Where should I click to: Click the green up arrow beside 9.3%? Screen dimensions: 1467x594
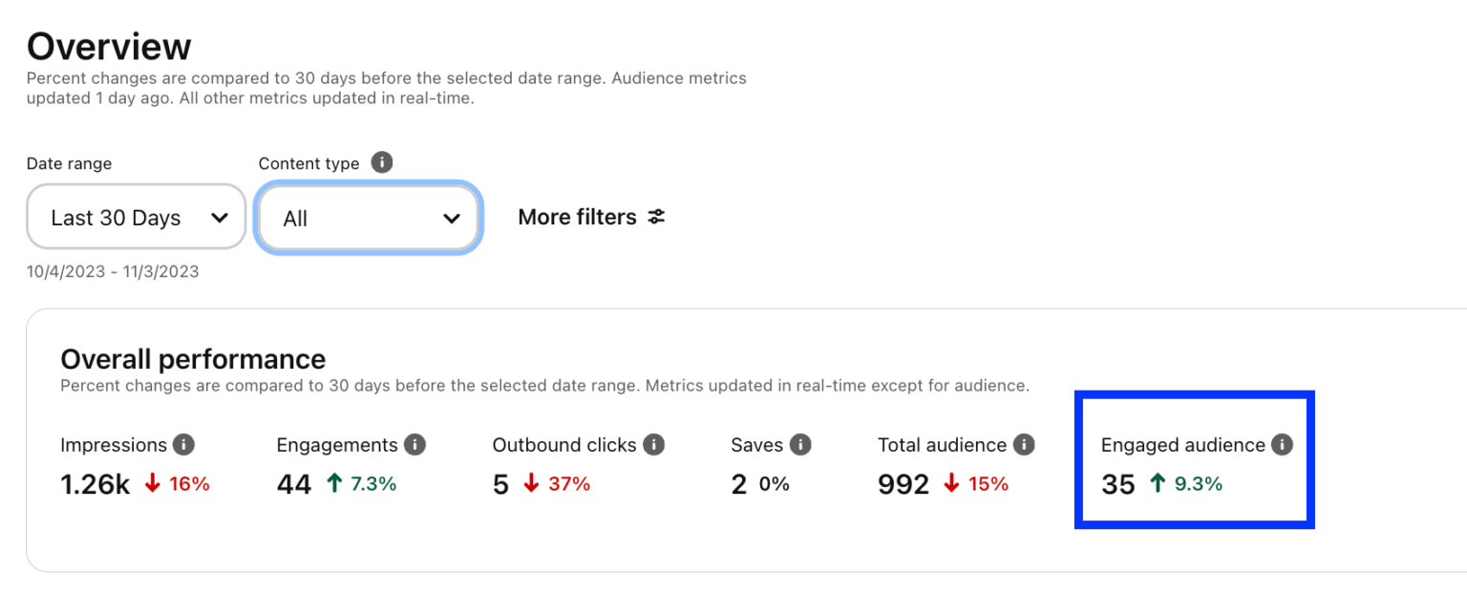(1157, 483)
